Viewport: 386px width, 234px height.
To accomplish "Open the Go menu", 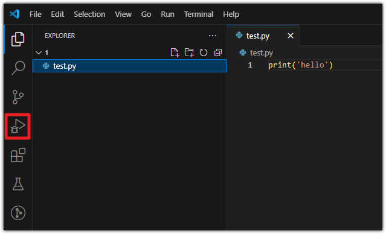I will pos(146,14).
